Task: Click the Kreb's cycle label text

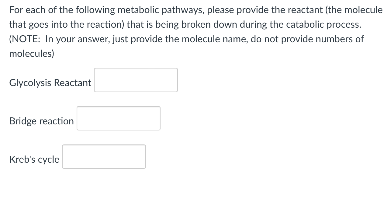Action: [x=34, y=159]
